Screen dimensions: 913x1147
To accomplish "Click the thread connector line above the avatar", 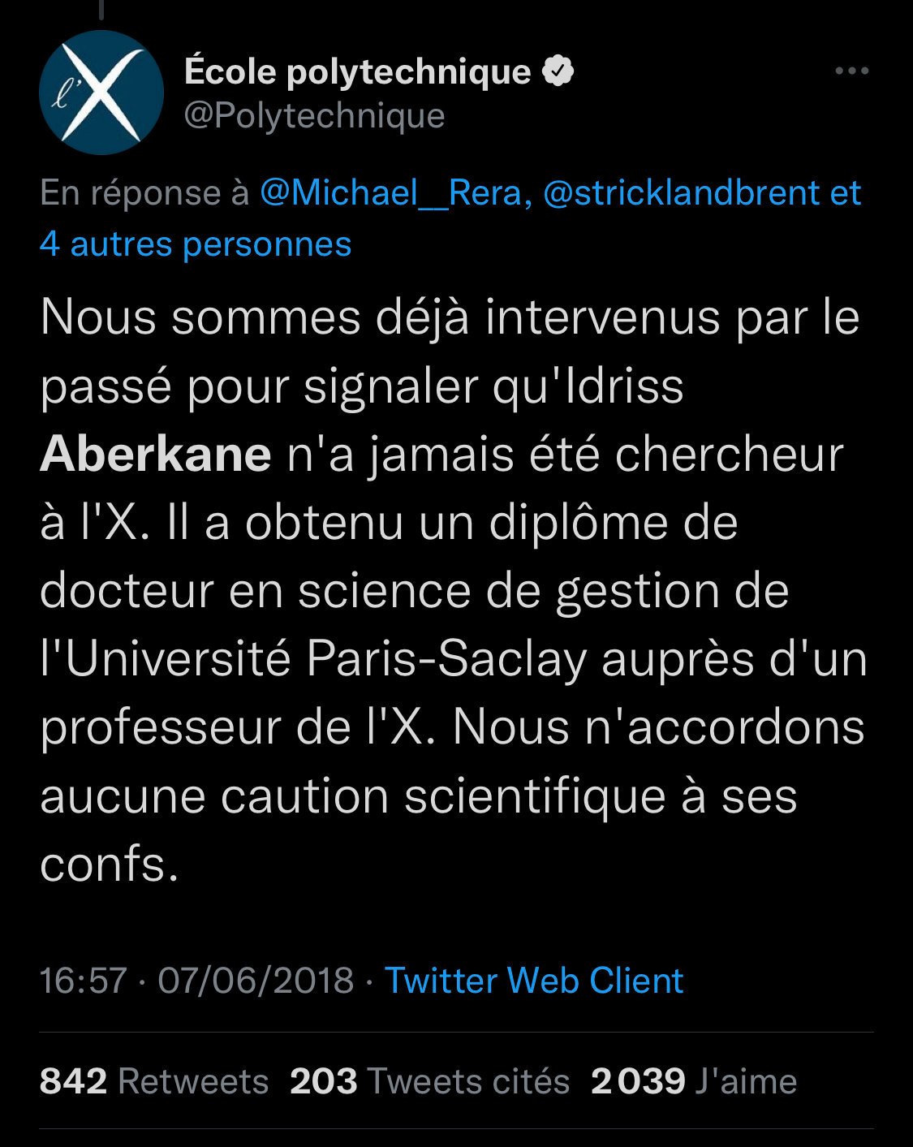I will click(102, 10).
